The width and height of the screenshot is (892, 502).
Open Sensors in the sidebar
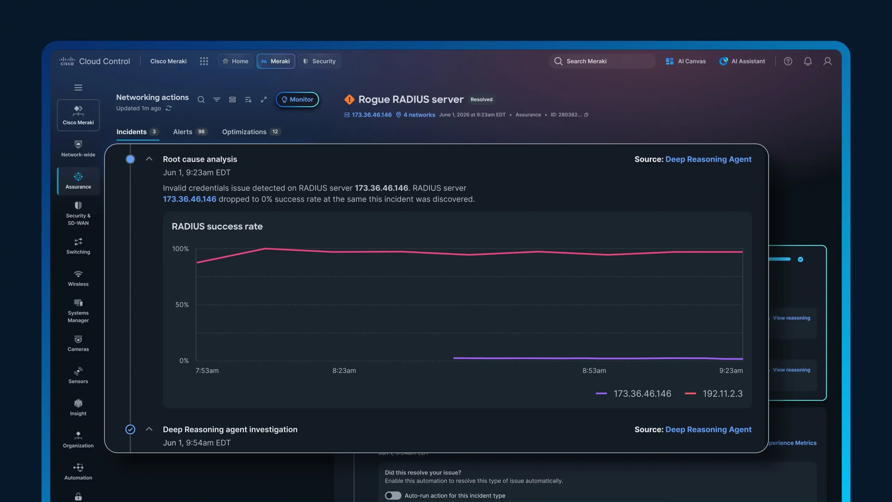click(x=78, y=375)
